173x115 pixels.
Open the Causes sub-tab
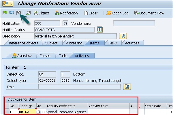click(x=45, y=56)
